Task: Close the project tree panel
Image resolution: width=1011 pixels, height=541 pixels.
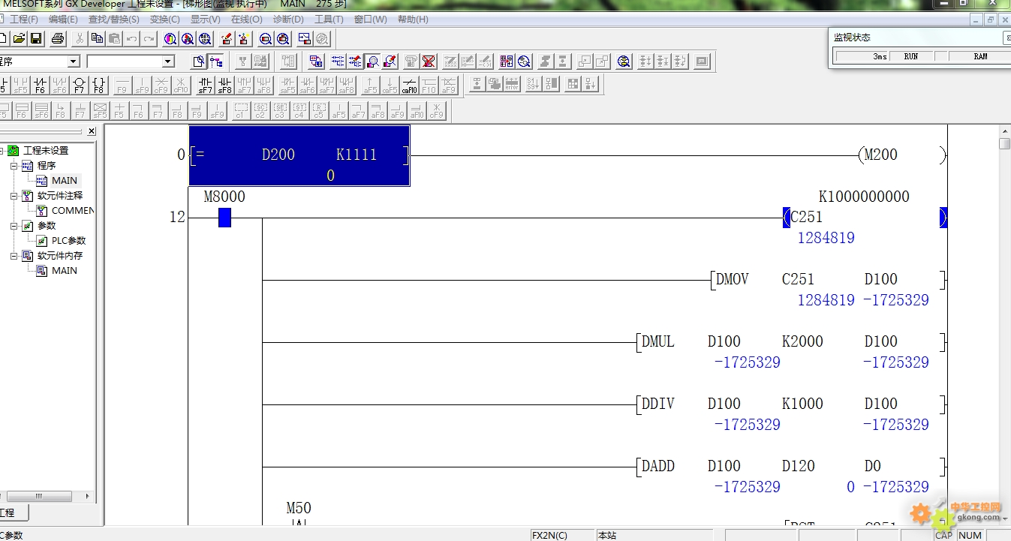Action: [92, 131]
